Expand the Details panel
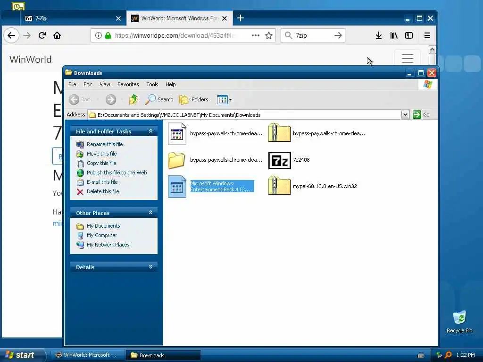Screen dimensions: 483x362 pyautogui.click(x=150, y=267)
